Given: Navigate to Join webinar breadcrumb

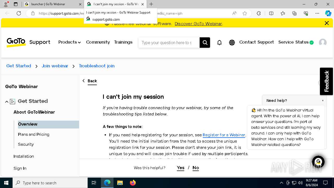Looking at the screenshot, I should coord(55,66).
